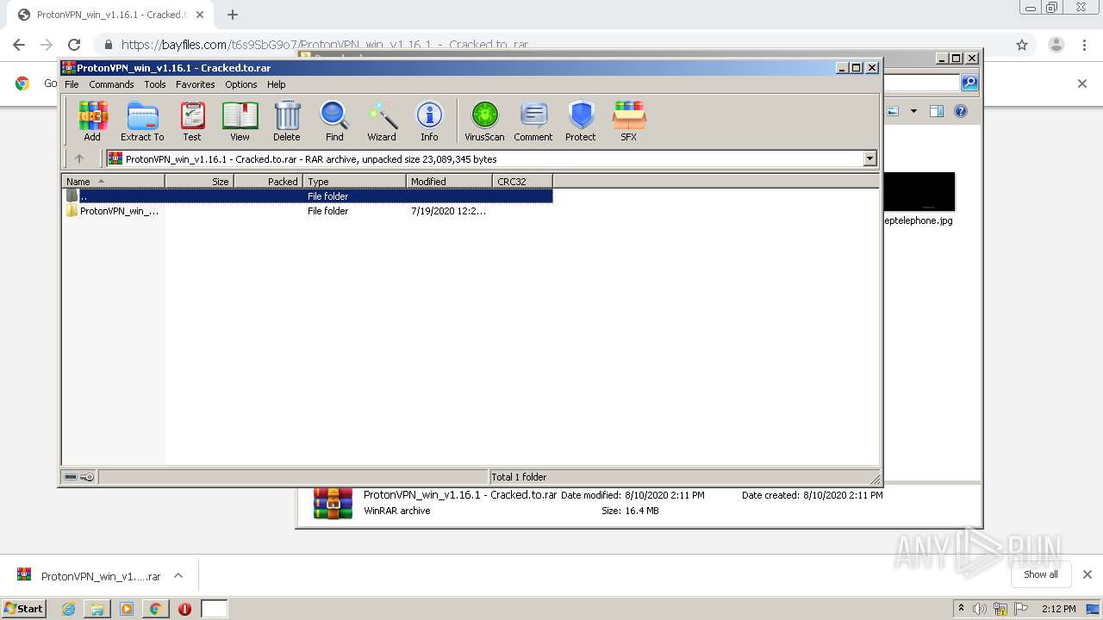The height and width of the screenshot is (620, 1103).
Task: Sort by the Size column header
Action: [199, 181]
